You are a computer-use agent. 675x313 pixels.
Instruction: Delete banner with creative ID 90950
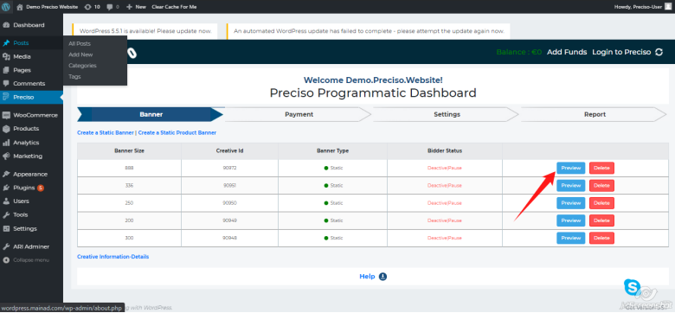(601, 203)
